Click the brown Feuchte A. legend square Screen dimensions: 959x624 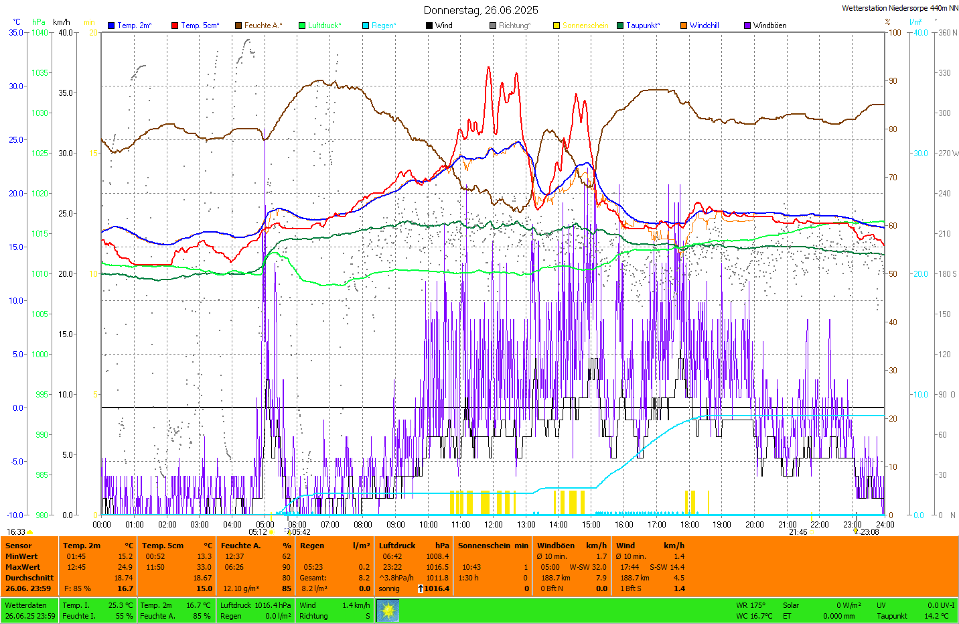point(238,25)
